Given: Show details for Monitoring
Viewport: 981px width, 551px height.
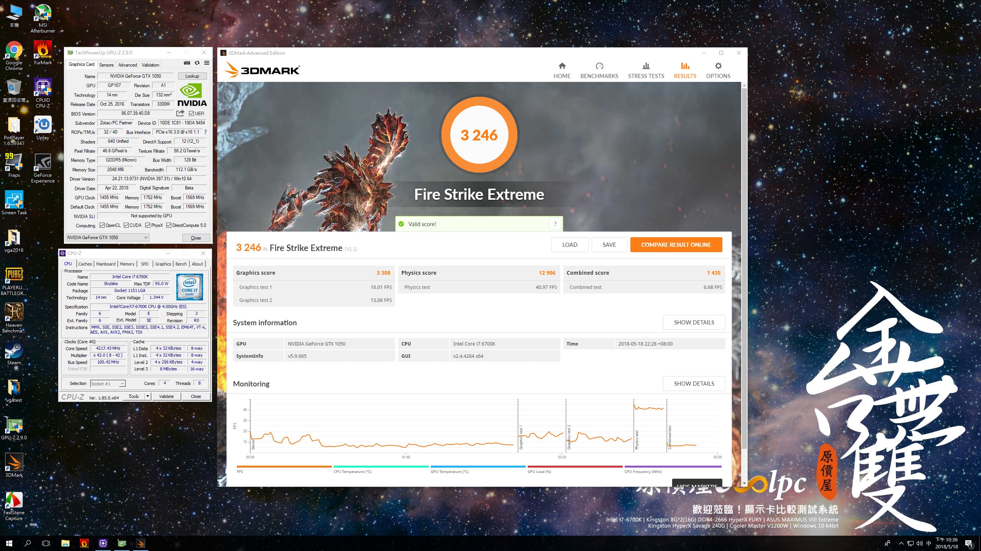Looking at the screenshot, I should tap(694, 384).
